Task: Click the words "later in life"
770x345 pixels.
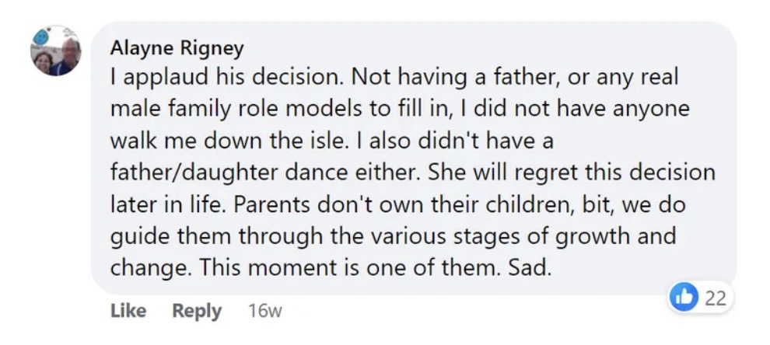Action: pos(164,204)
